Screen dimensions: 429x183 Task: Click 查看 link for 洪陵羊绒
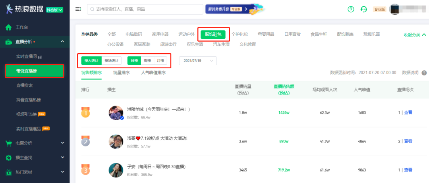point(408,112)
